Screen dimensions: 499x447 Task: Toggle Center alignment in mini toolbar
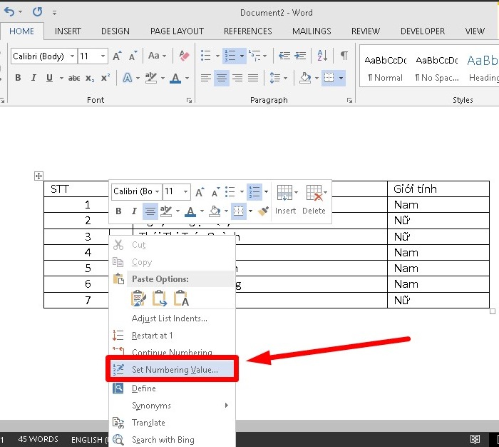150,211
